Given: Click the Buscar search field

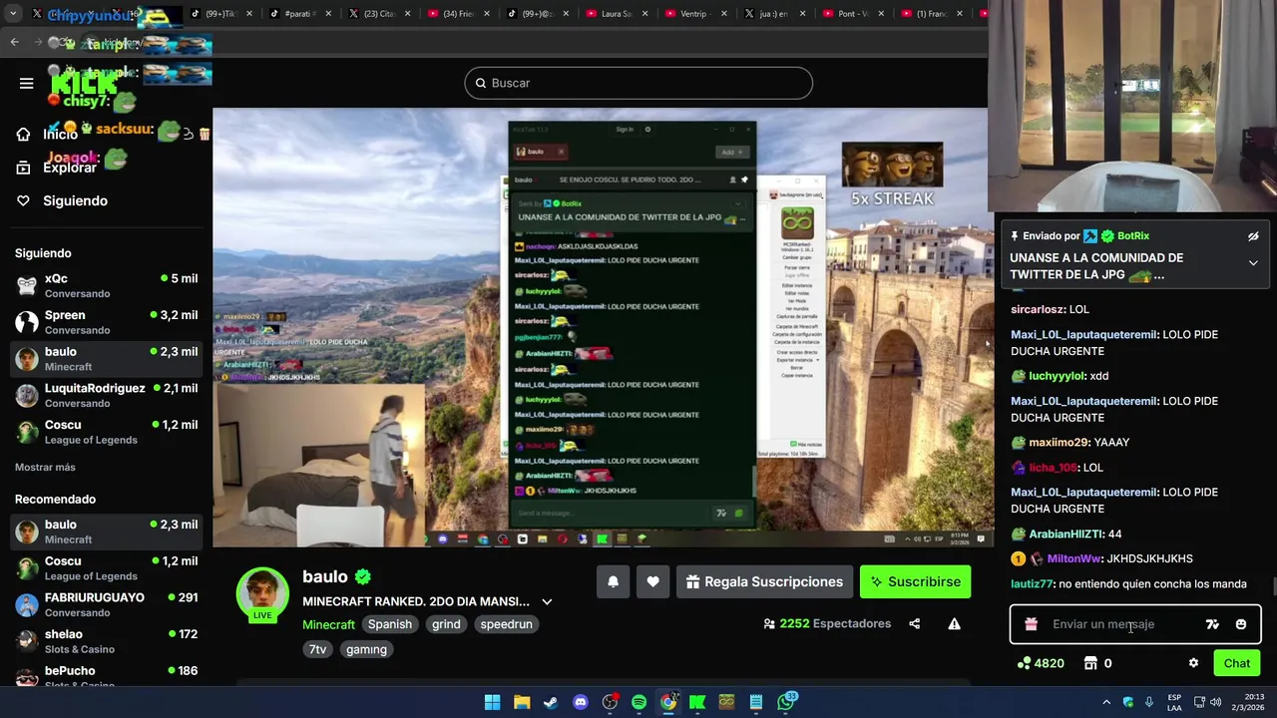Looking at the screenshot, I should [x=638, y=83].
